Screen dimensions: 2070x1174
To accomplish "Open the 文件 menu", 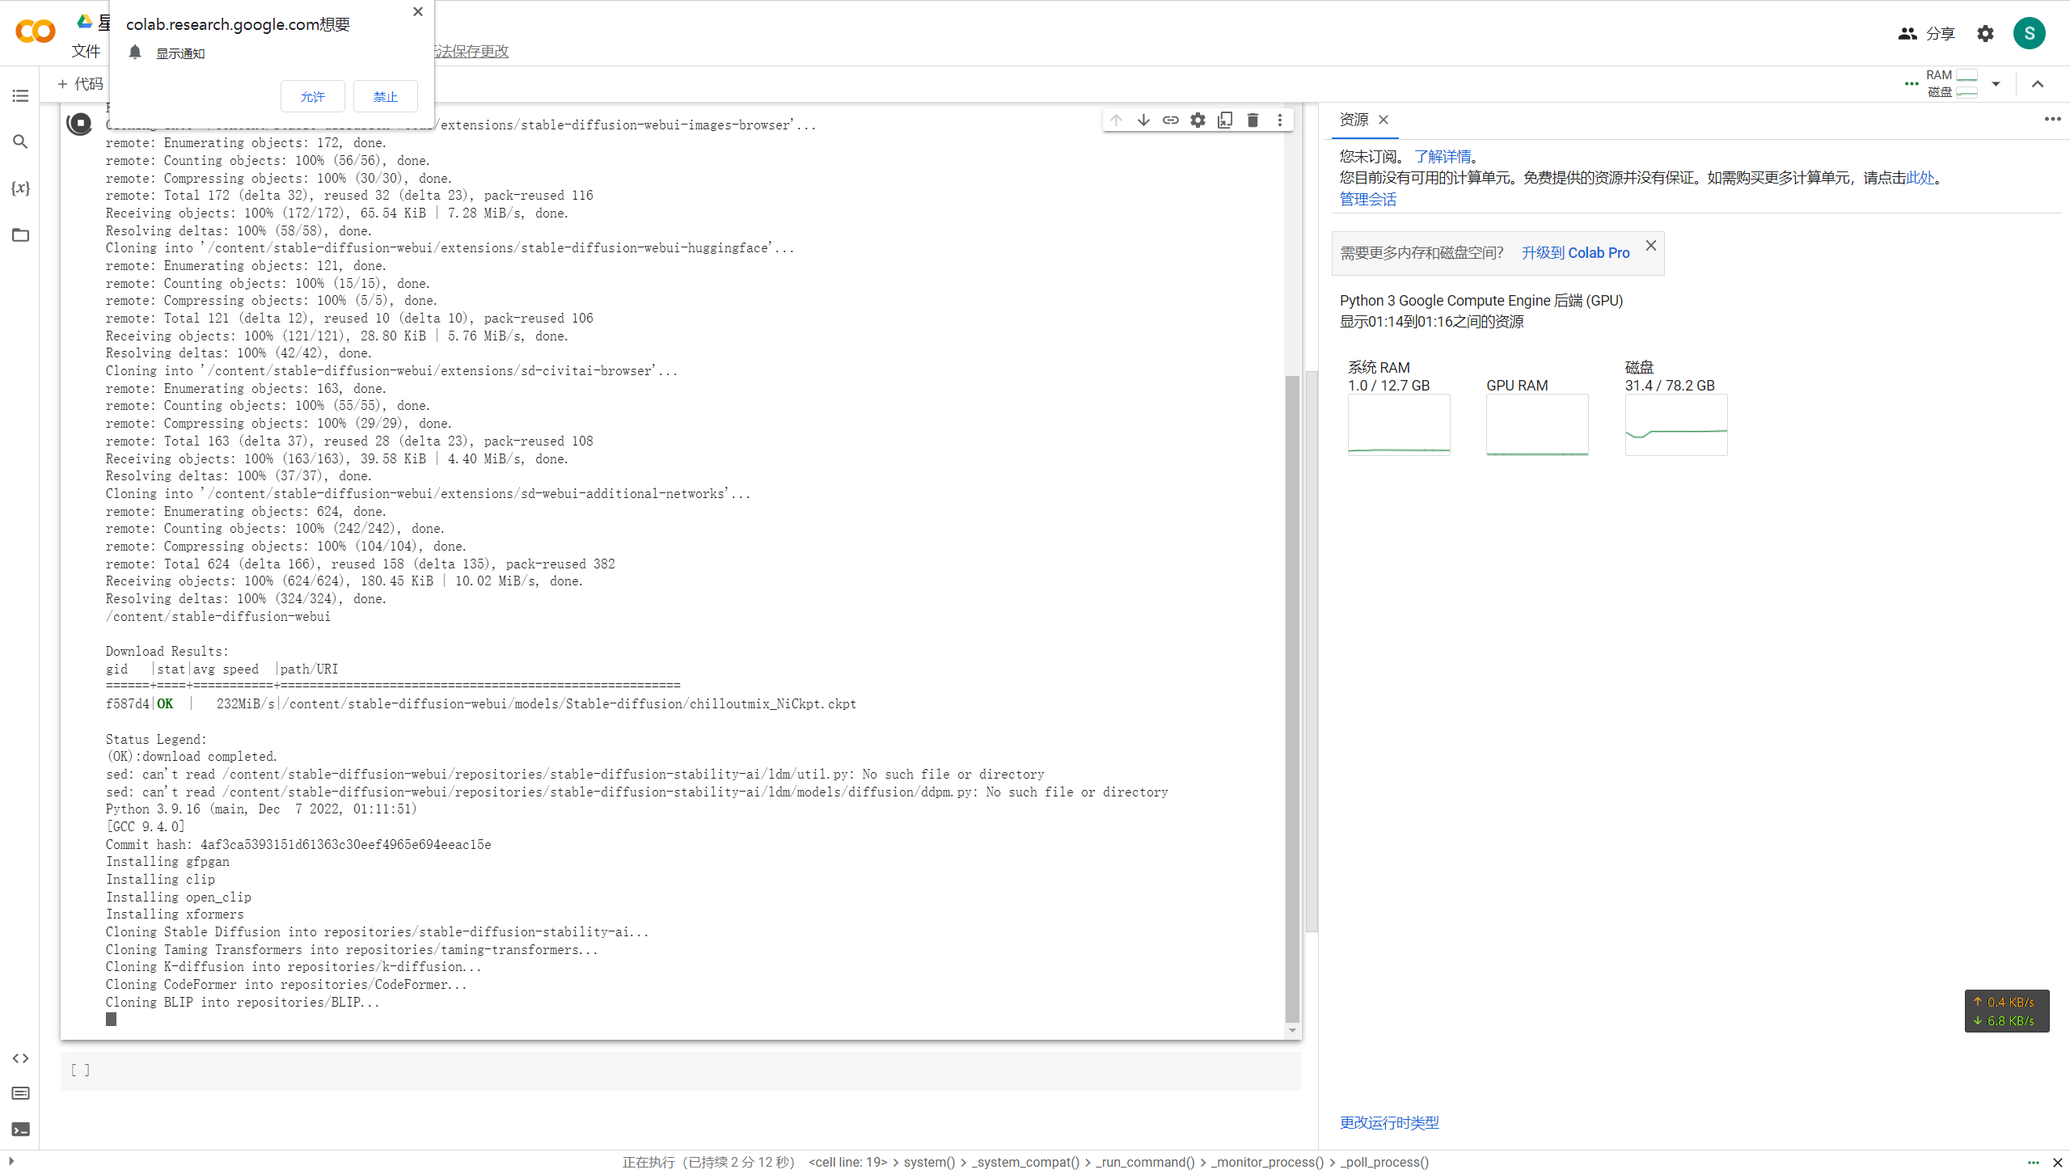I will pyautogui.click(x=86, y=51).
